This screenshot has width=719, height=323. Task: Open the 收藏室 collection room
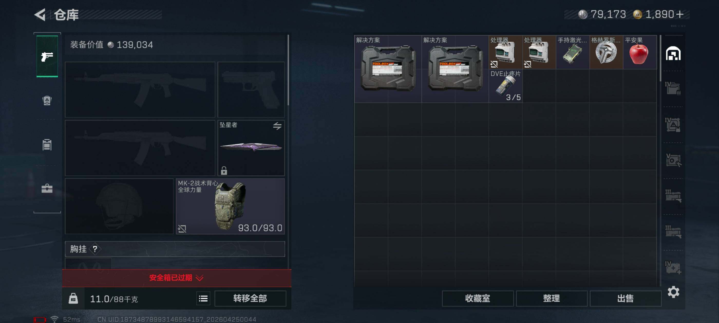click(x=478, y=298)
